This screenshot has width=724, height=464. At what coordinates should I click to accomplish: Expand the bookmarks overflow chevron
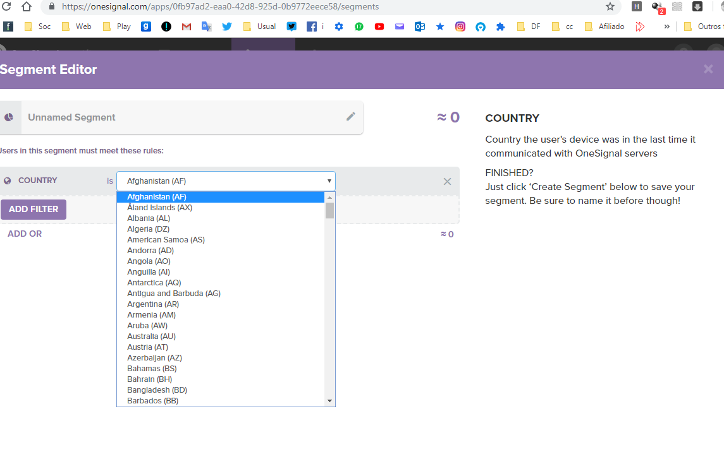point(666,26)
